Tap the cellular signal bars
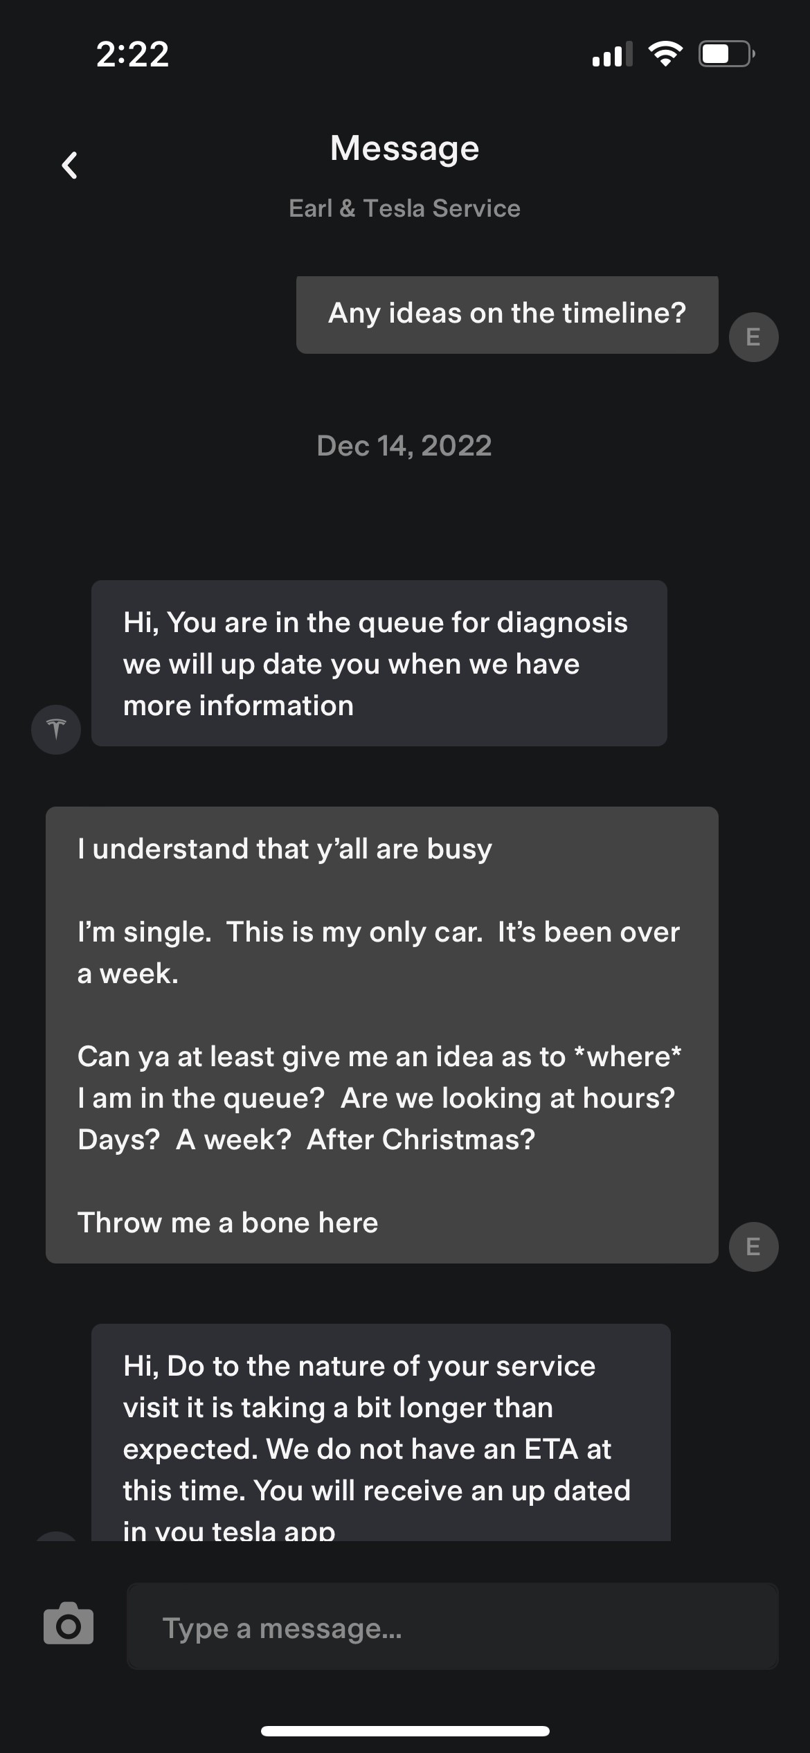Screen dimensions: 810x1753 click(613, 54)
